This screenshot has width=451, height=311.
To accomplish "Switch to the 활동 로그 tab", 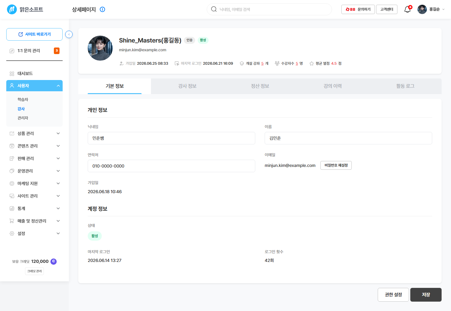I will tap(405, 86).
